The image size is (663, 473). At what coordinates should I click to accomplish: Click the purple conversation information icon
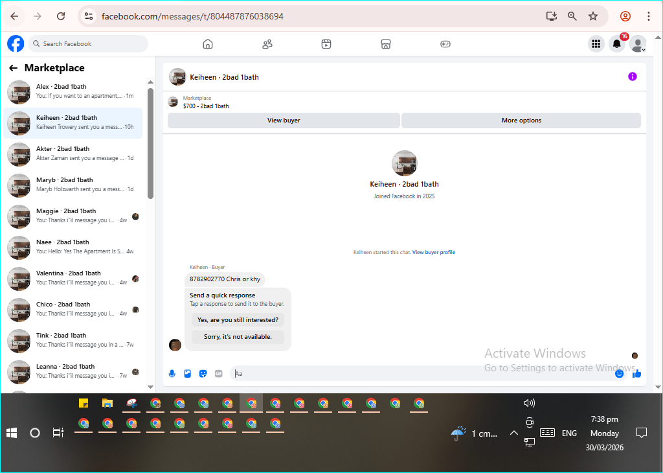(632, 76)
